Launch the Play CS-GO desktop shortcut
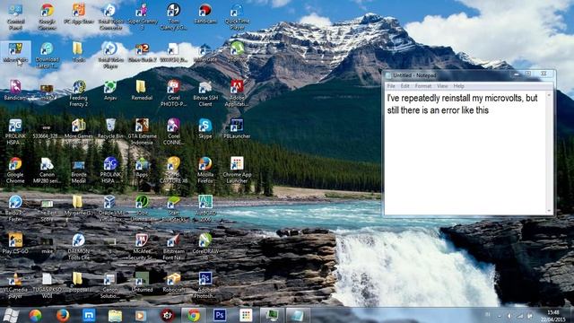574x323 pixels. click(15, 243)
